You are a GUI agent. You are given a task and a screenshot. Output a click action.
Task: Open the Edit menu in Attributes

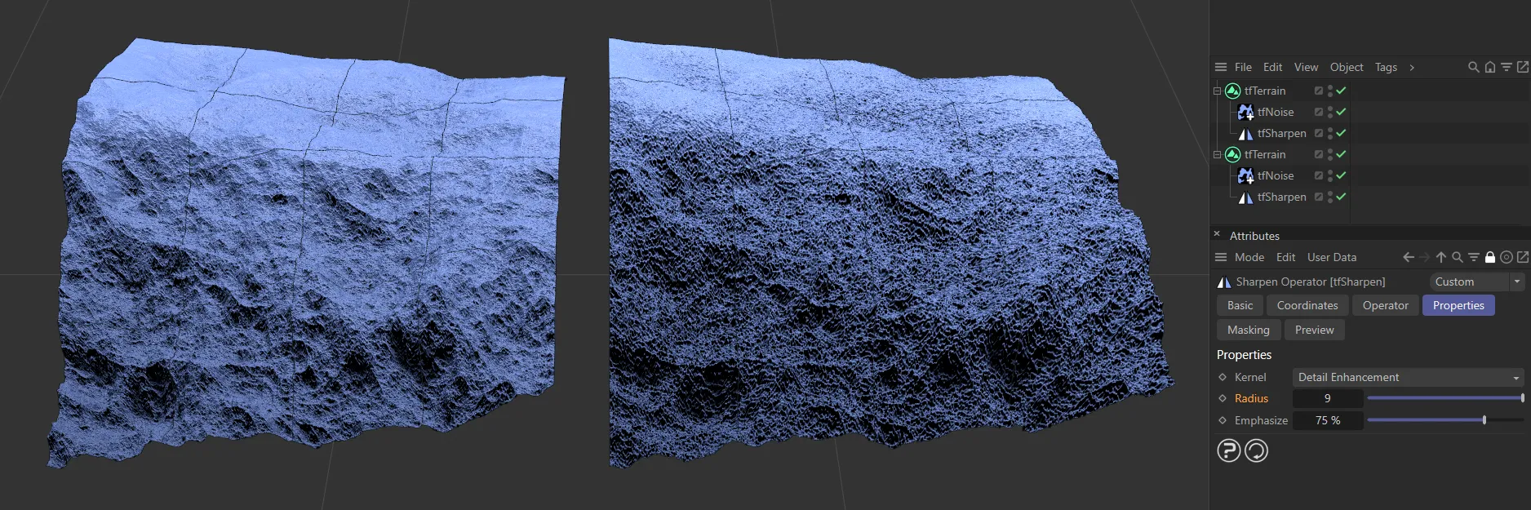pyautogui.click(x=1285, y=257)
